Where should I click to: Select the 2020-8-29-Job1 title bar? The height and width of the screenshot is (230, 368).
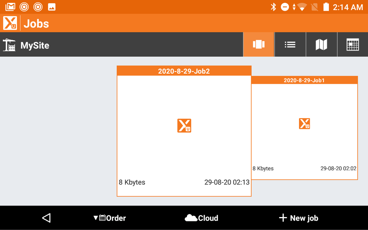coord(304,80)
